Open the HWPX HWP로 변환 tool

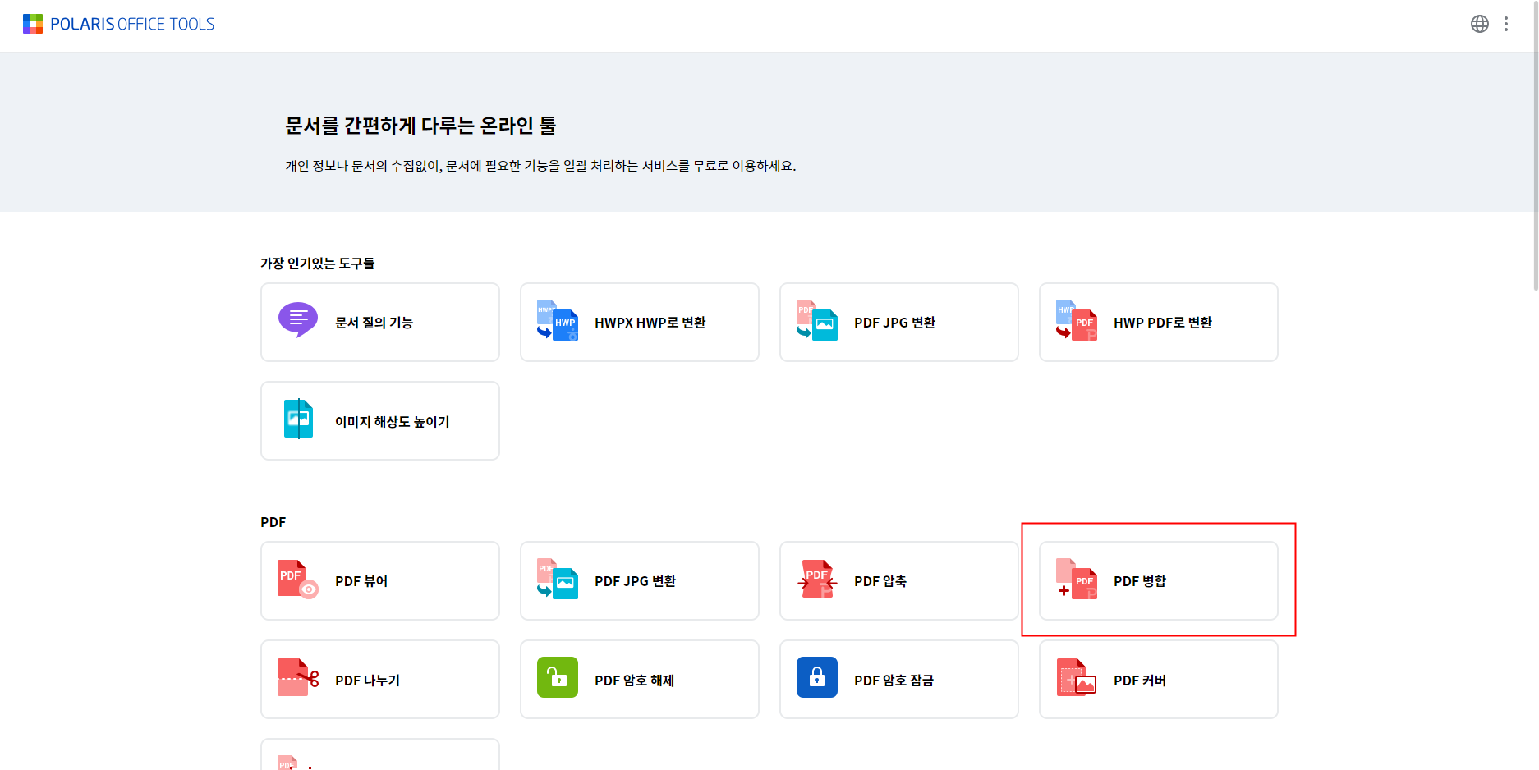(x=640, y=323)
